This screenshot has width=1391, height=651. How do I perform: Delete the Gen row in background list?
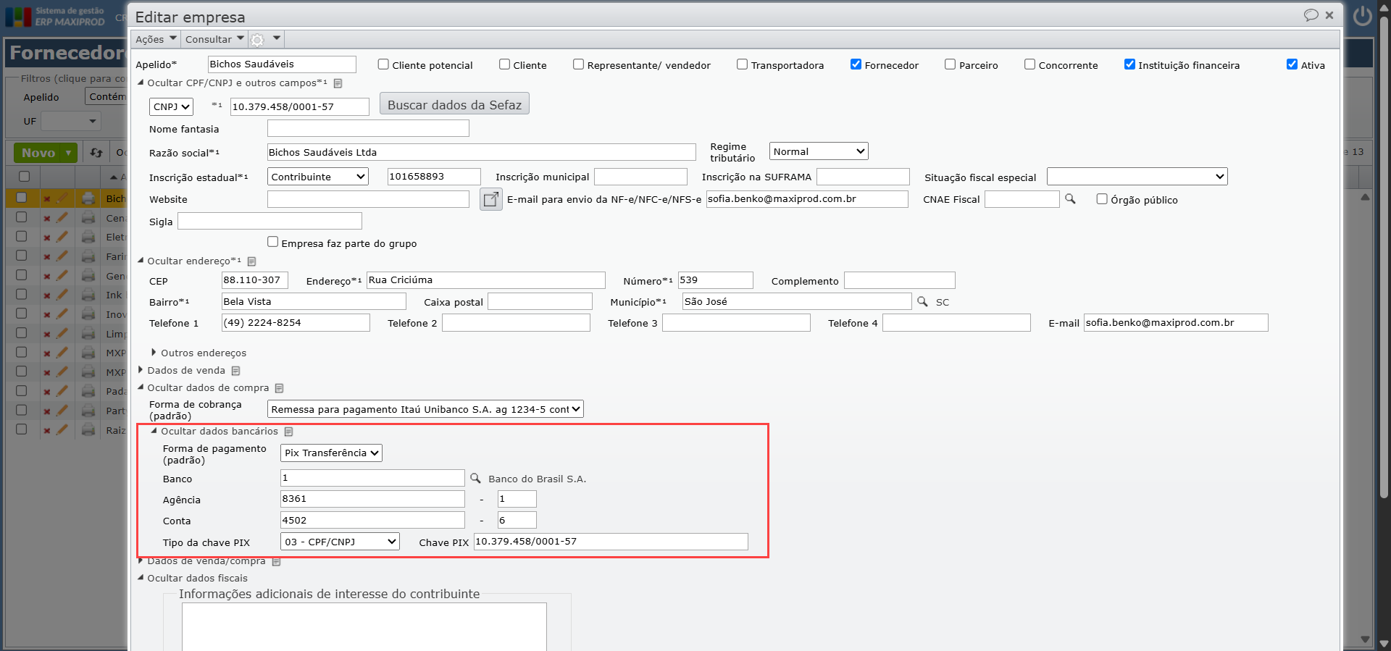(x=46, y=276)
